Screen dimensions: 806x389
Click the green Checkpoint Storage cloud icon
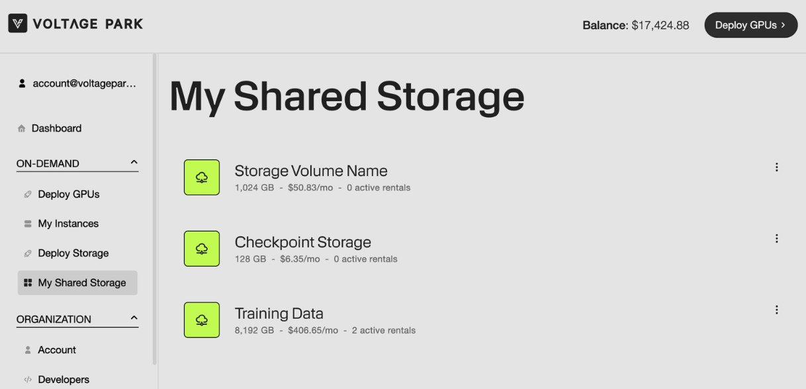pos(202,249)
